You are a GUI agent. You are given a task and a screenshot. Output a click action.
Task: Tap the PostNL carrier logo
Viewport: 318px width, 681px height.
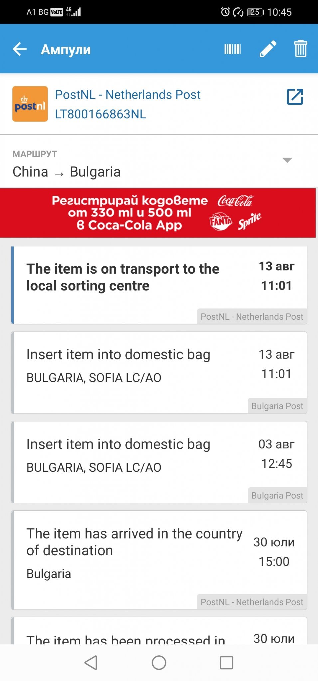coord(30,104)
